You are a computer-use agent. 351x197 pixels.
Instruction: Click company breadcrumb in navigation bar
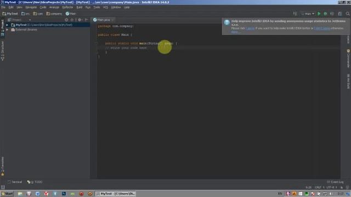click(54, 14)
